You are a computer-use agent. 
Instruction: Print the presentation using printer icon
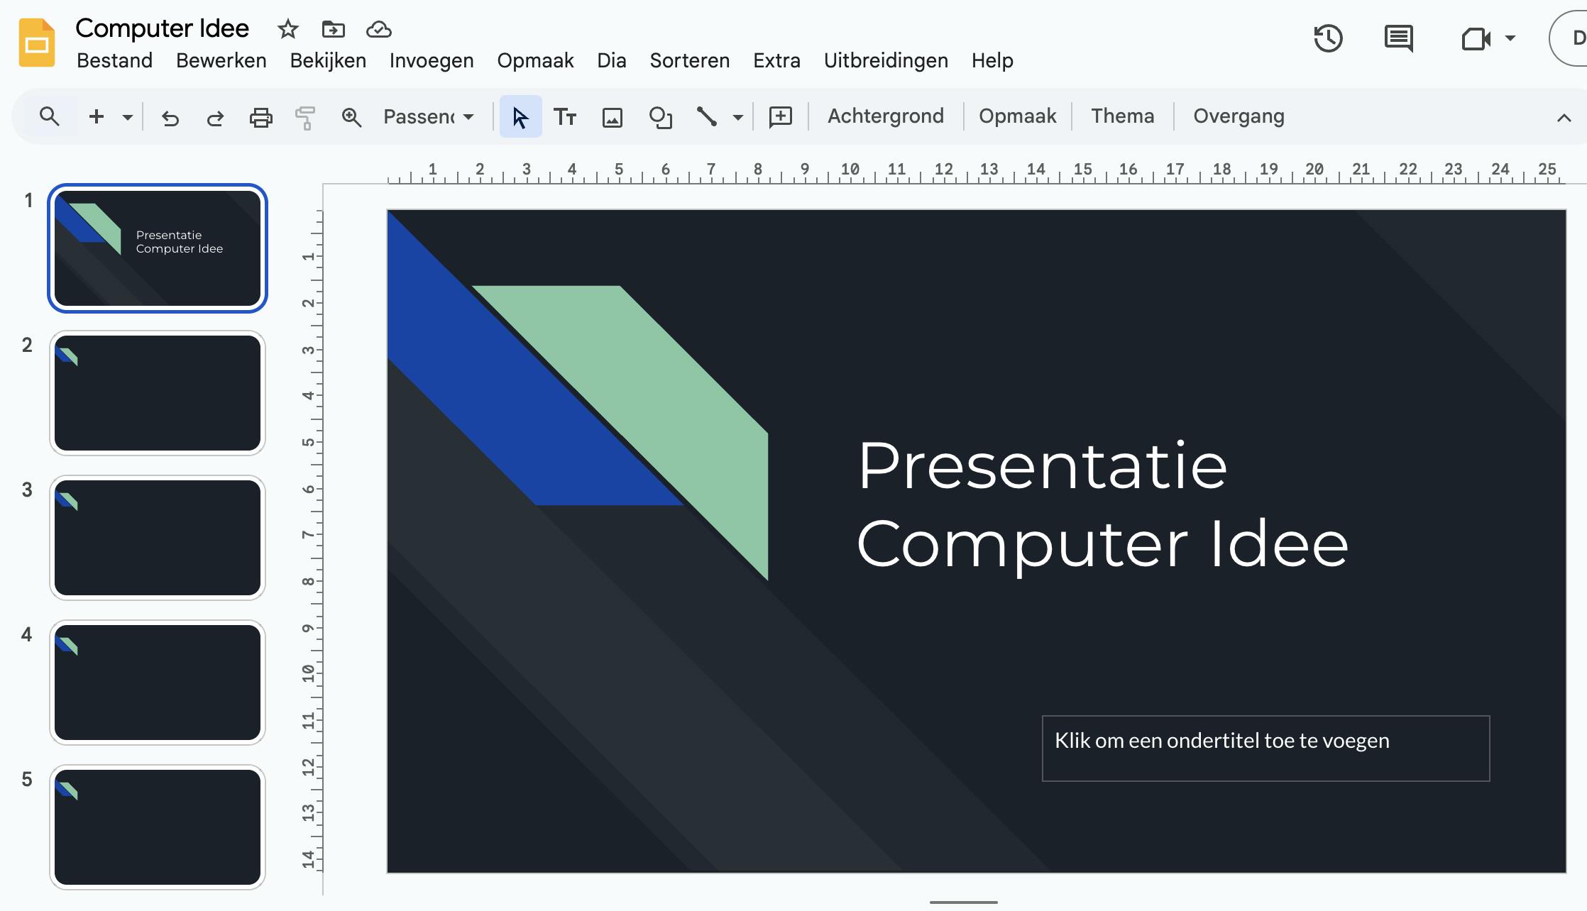(x=260, y=117)
